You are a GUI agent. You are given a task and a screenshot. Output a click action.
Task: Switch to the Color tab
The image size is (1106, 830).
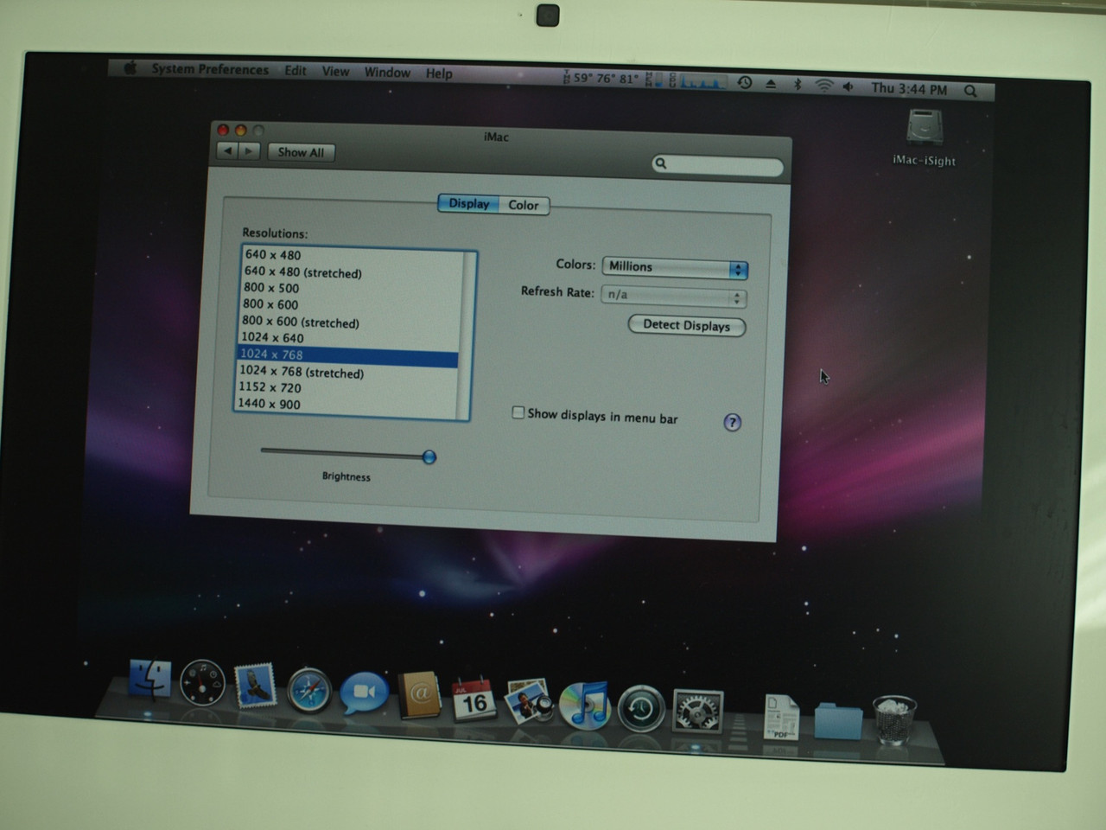524,205
